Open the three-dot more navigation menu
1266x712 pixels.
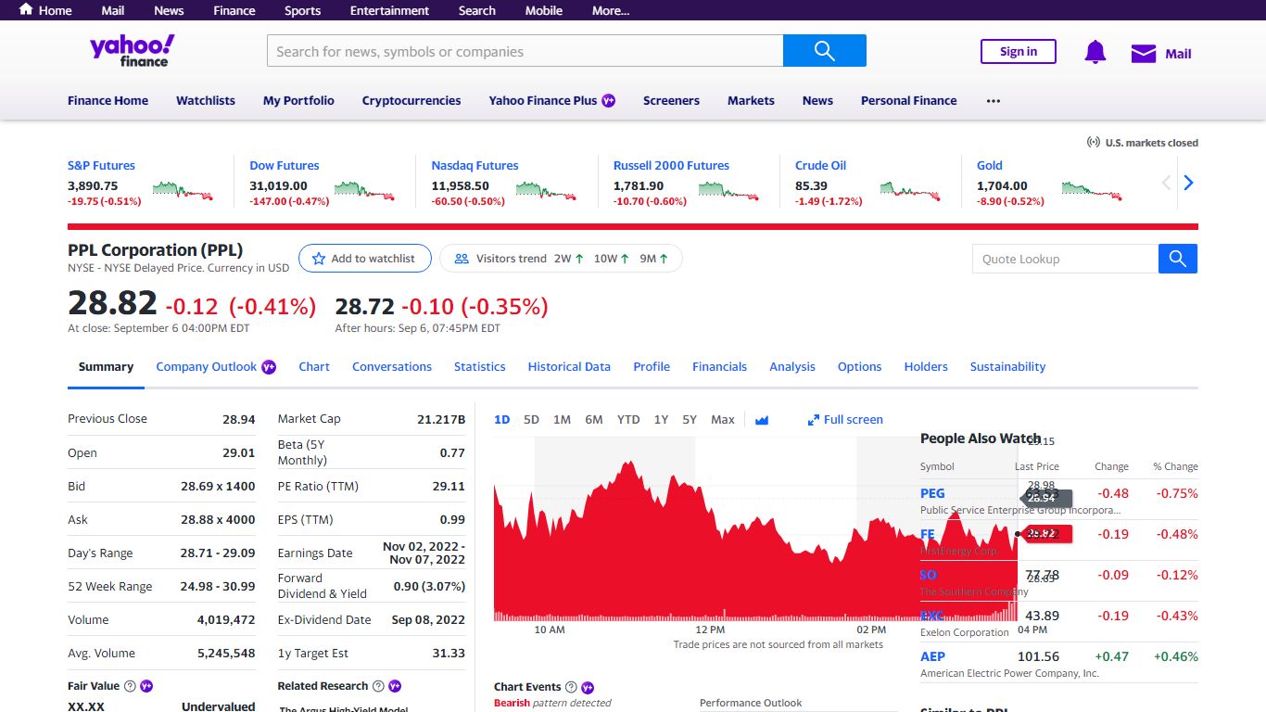pyautogui.click(x=994, y=100)
